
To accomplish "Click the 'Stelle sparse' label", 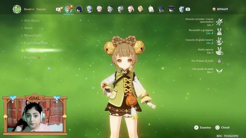I will point(206,49).
